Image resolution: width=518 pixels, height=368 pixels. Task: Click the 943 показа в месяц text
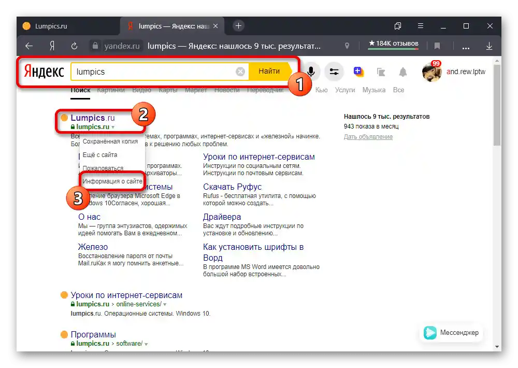371,126
